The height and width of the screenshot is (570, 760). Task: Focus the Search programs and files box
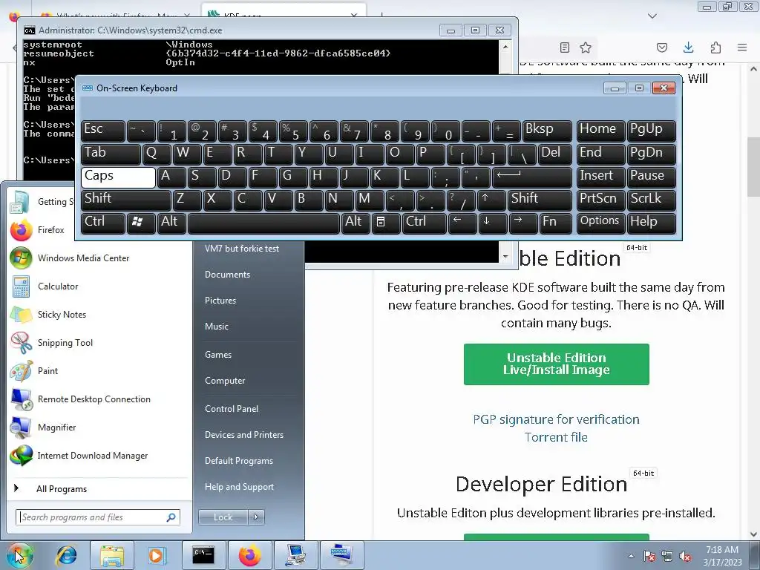97,517
